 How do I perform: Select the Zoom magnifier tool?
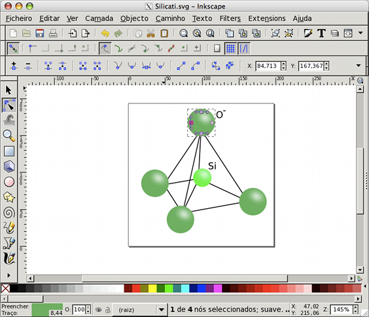coord(9,136)
